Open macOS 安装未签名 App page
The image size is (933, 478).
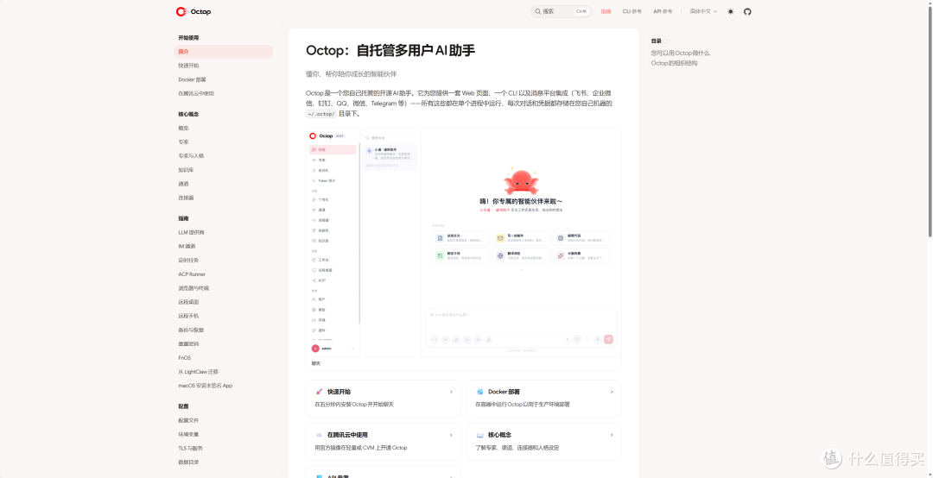tap(205, 386)
